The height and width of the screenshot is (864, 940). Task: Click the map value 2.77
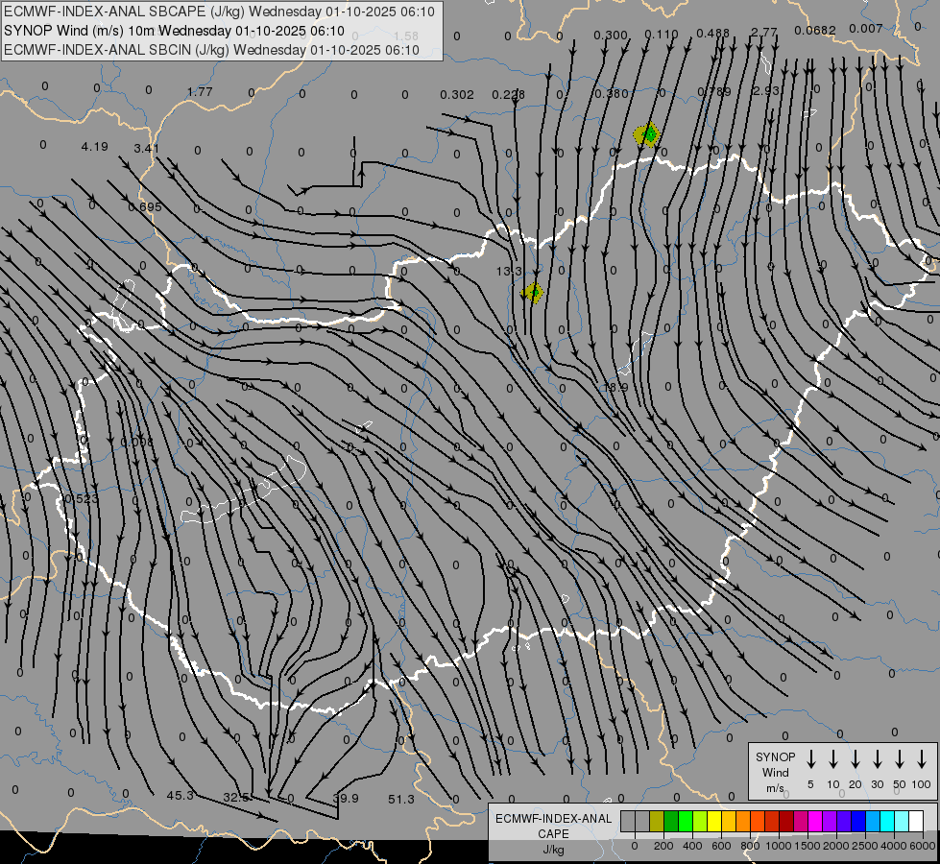763,32
